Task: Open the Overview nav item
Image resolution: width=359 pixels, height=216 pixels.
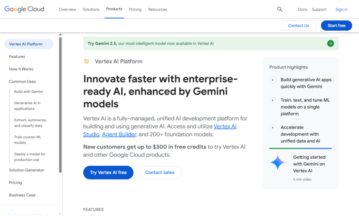Action: pos(67,9)
